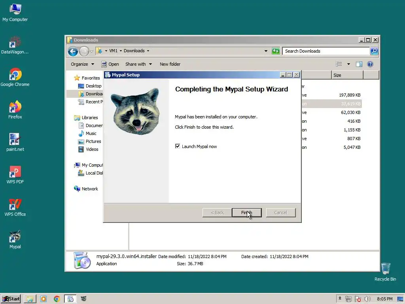
Task: Open the Firefox desktop shortcut
Action: click(x=15, y=110)
